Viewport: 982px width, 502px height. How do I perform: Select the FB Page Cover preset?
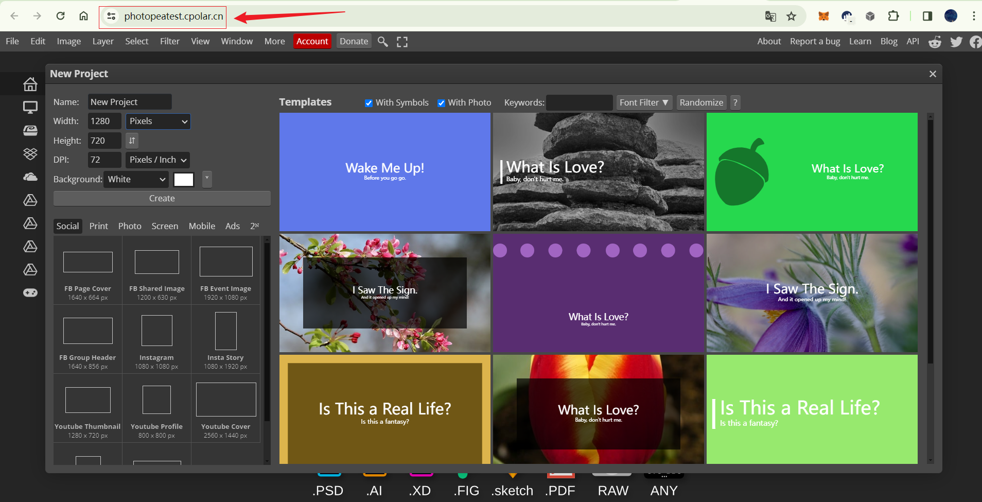pyautogui.click(x=88, y=271)
